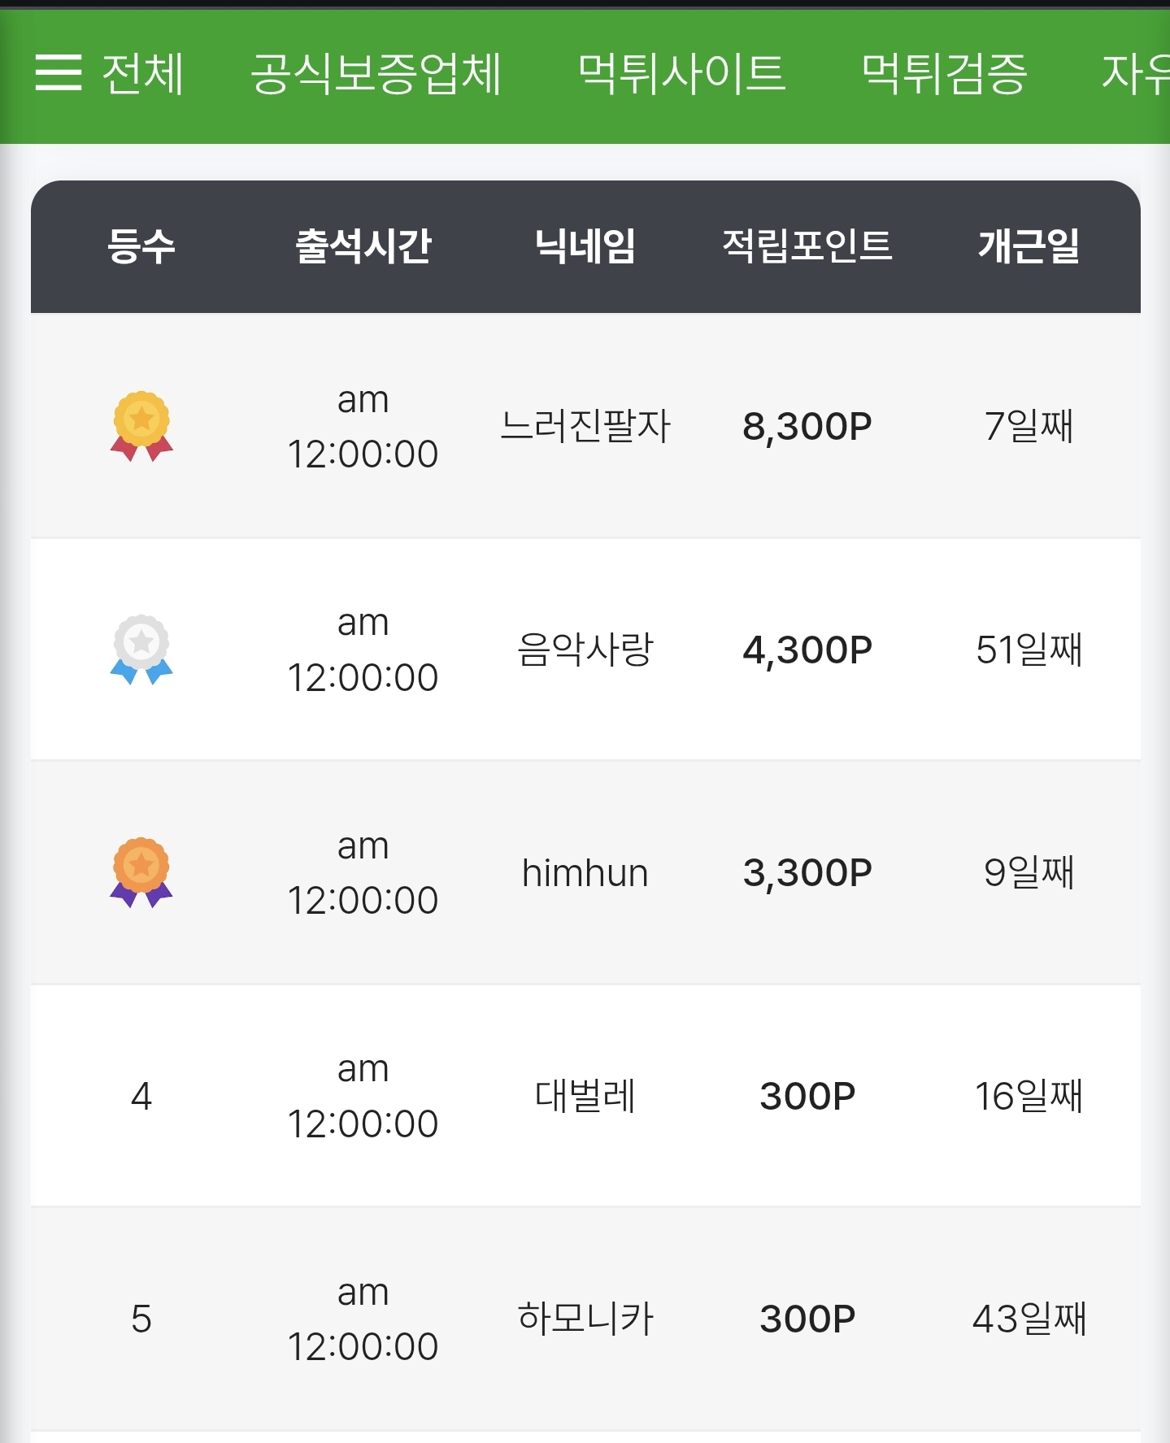Open the hamburger menu icon
Viewport: 1170px width, 1443px height.
pyautogui.click(x=59, y=73)
